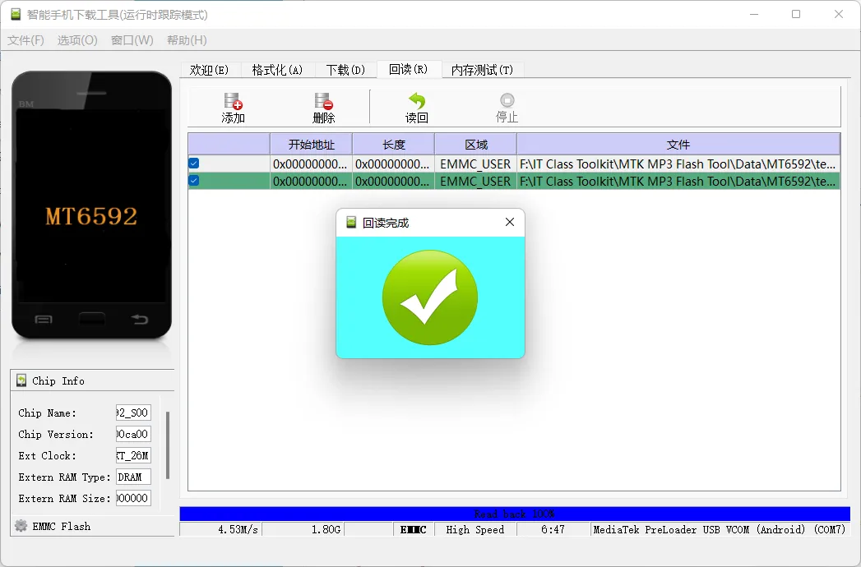The image size is (861, 567).
Task: Toggle the second highlighted row checkbox
Action: [x=194, y=181]
